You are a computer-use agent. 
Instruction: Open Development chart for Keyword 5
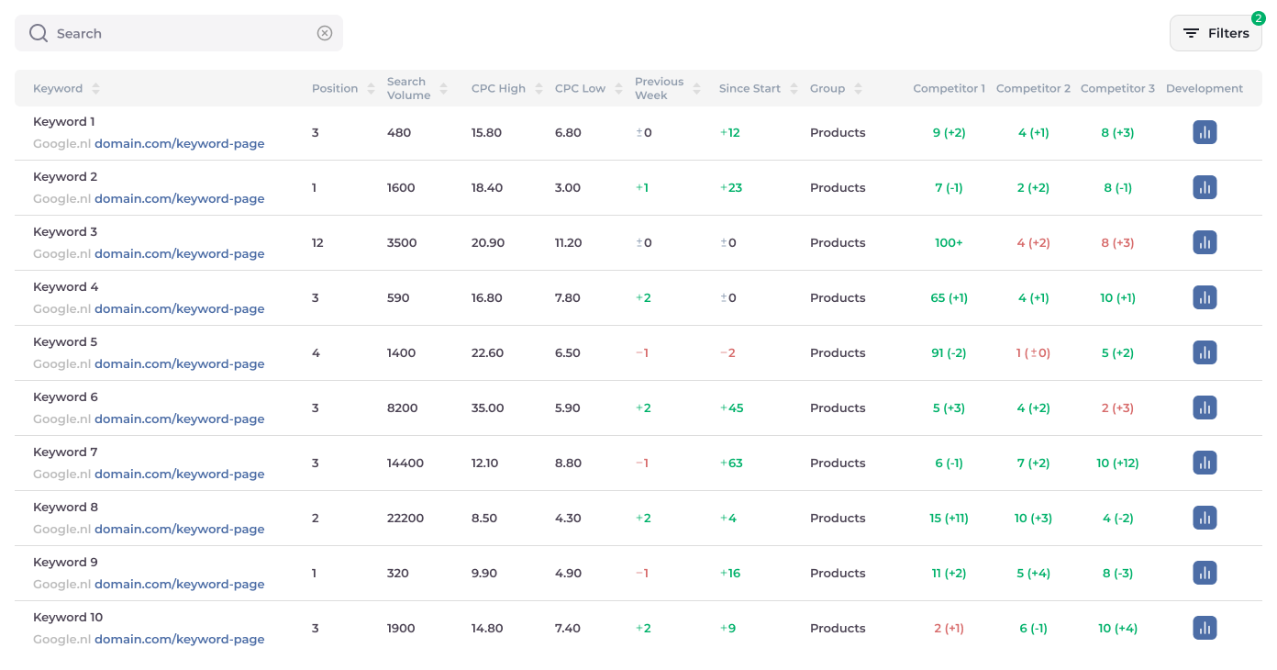coord(1205,352)
